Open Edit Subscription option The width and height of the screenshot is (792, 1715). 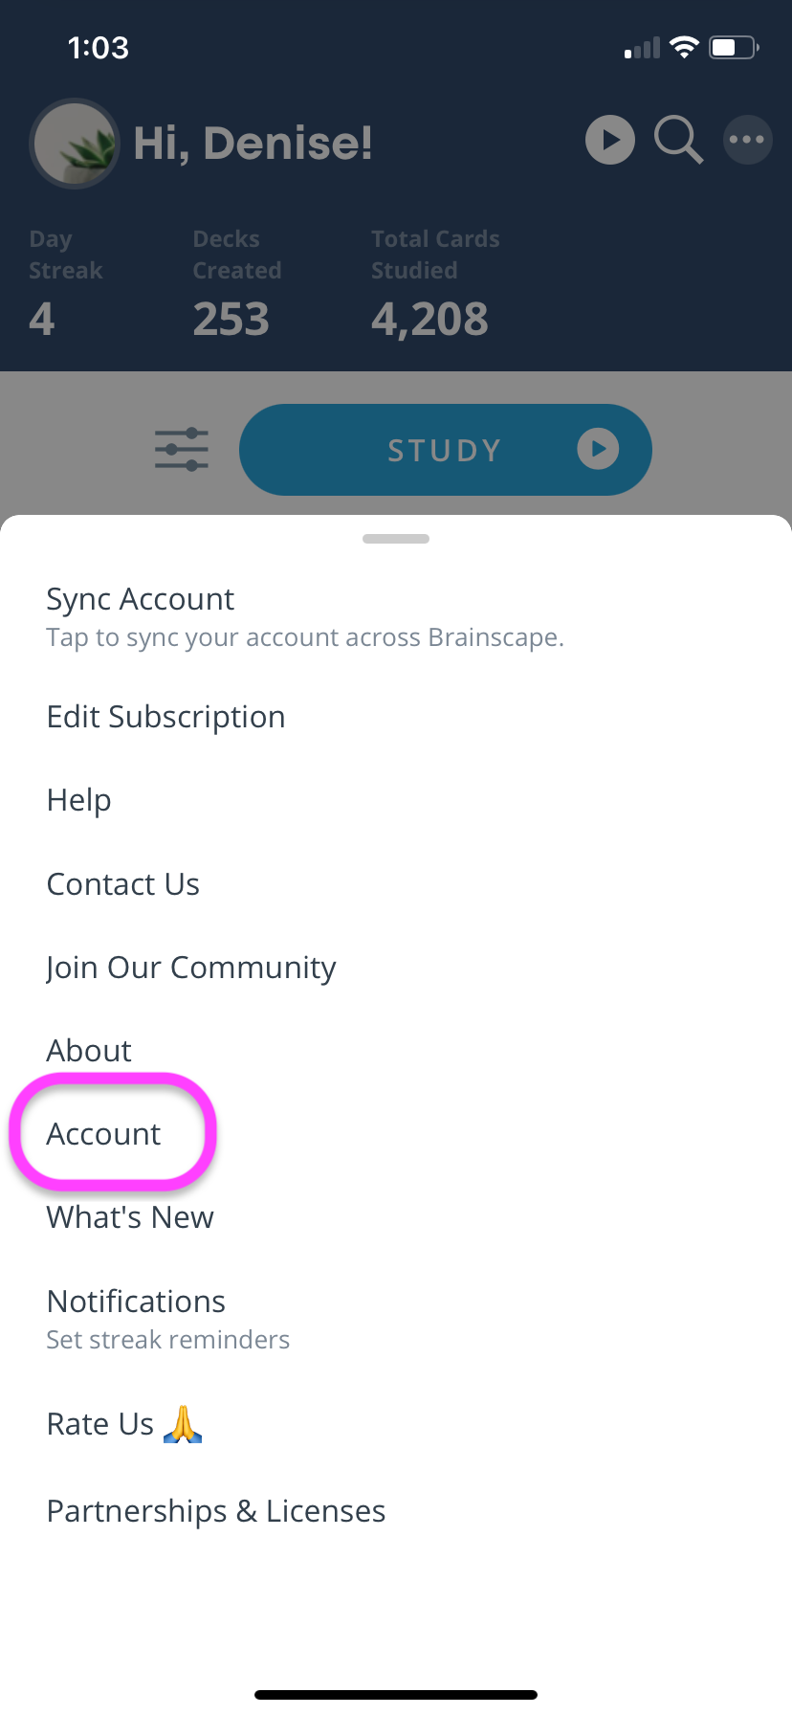pos(396,717)
